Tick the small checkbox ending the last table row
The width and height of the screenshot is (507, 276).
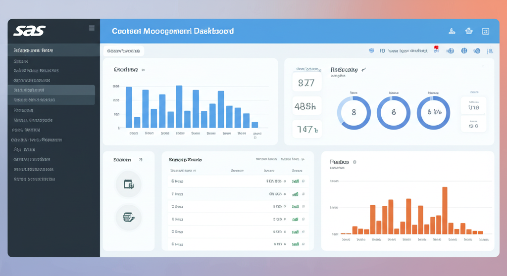(x=303, y=244)
